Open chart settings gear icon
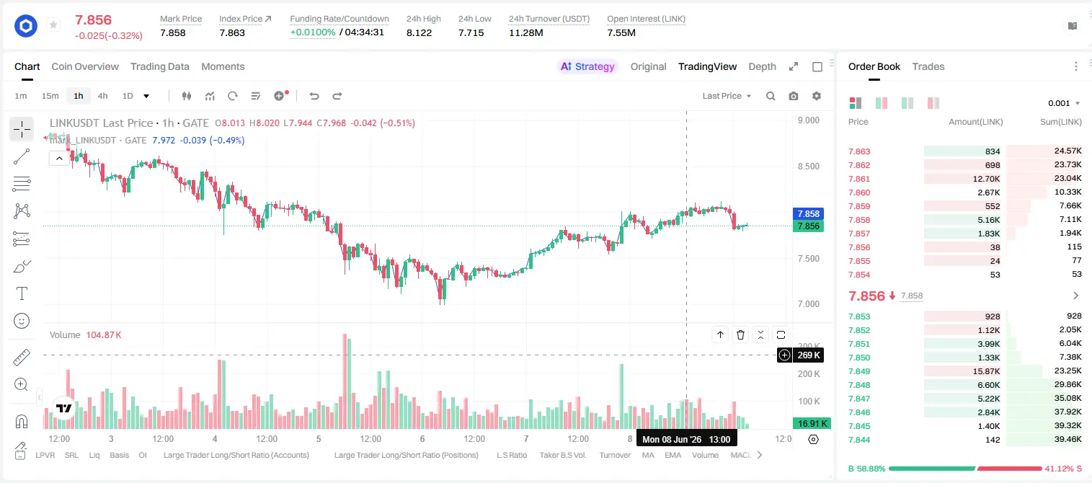Screen dimensions: 1092x483 tap(817, 96)
